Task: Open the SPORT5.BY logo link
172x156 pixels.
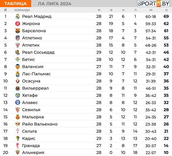Action: point(154,4)
